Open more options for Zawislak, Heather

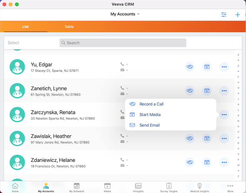[224, 138]
